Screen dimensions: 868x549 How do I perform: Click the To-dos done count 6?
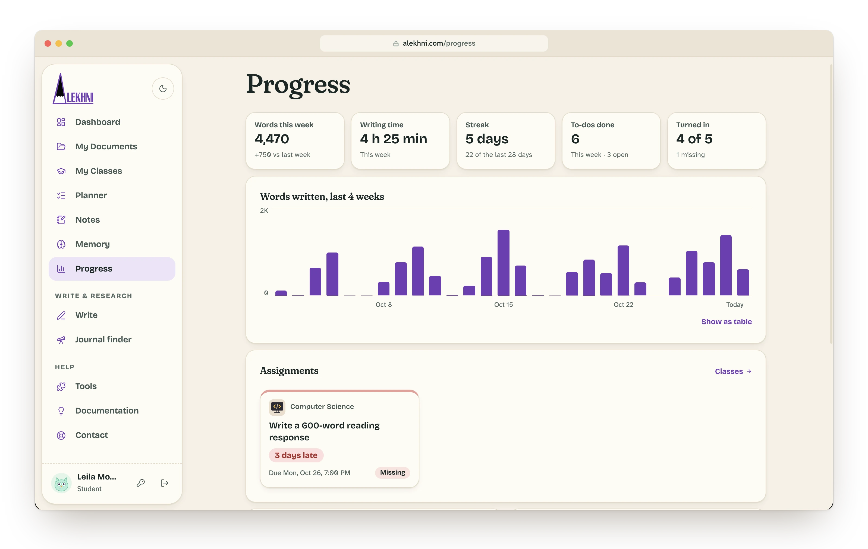pos(575,139)
